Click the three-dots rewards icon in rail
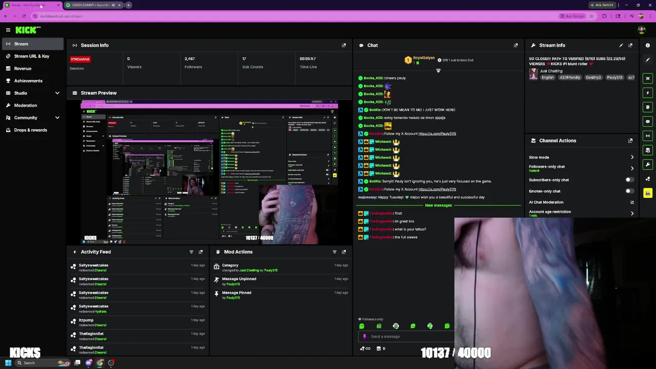Screen dimensions: 656x369 click(648, 179)
